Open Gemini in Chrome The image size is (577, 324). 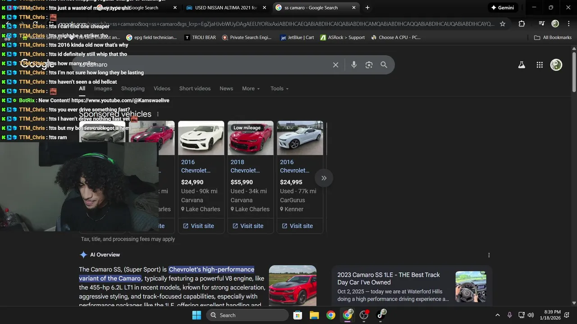coord(503,8)
